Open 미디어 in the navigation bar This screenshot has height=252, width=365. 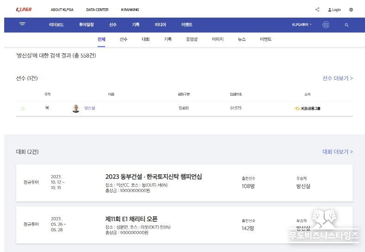click(160, 25)
